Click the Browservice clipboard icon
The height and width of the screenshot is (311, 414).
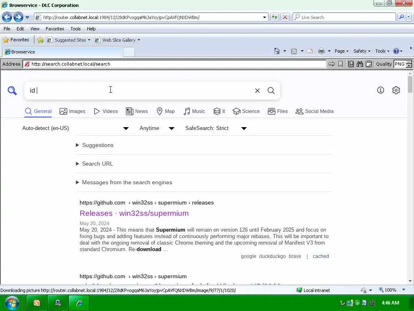[x=369, y=64]
